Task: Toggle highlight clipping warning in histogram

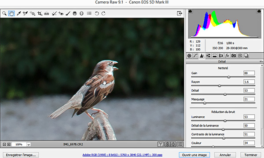Action: point(259,11)
